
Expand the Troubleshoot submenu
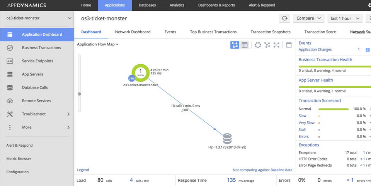tap(37, 114)
